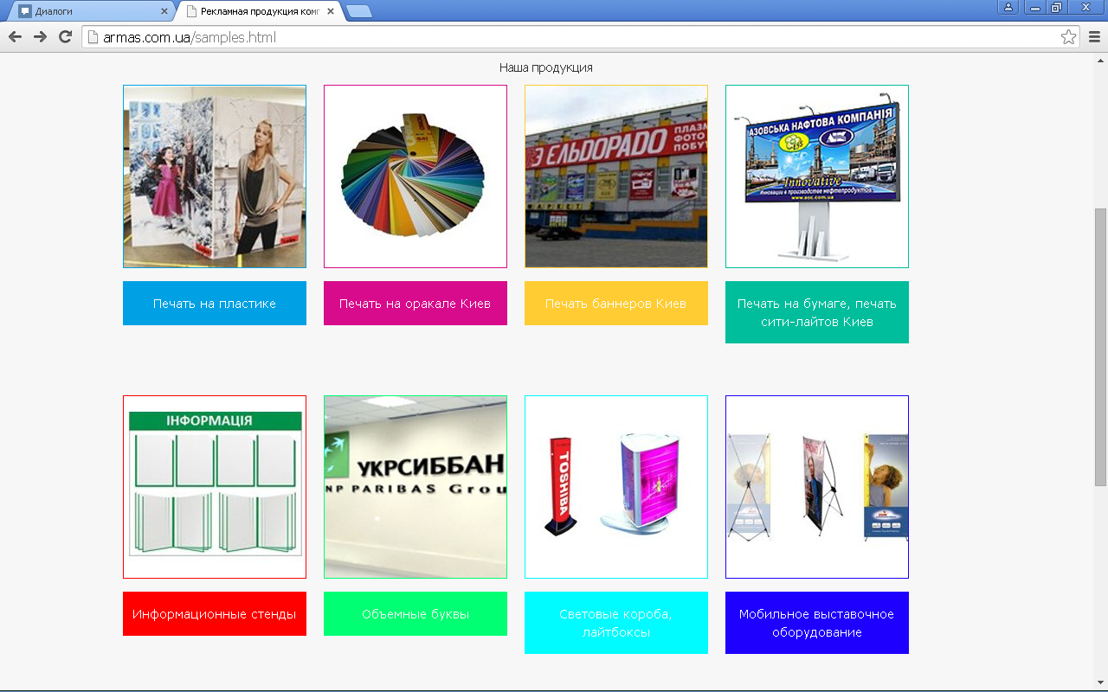Click the Наша продукция heading

pyautogui.click(x=546, y=67)
